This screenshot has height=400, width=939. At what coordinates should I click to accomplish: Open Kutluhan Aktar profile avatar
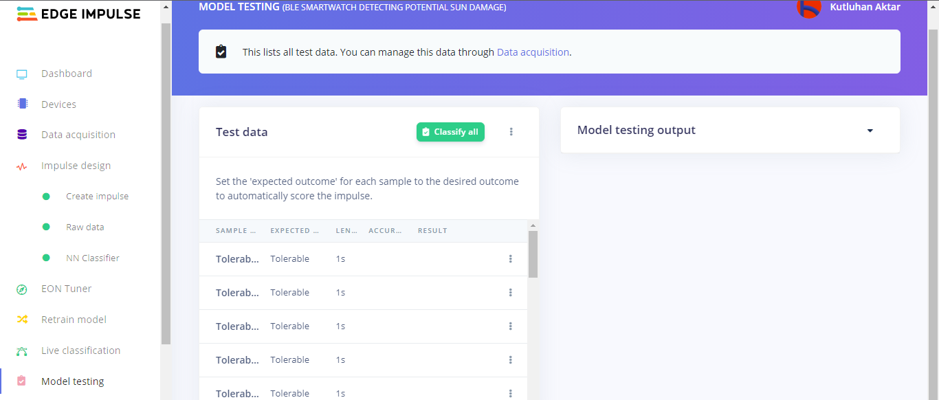pyautogui.click(x=809, y=10)
